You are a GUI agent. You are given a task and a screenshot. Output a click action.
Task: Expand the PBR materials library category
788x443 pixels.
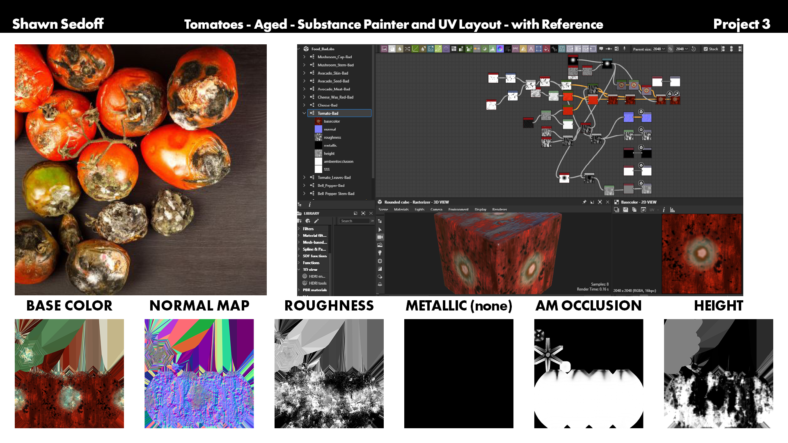click(299, 290)
